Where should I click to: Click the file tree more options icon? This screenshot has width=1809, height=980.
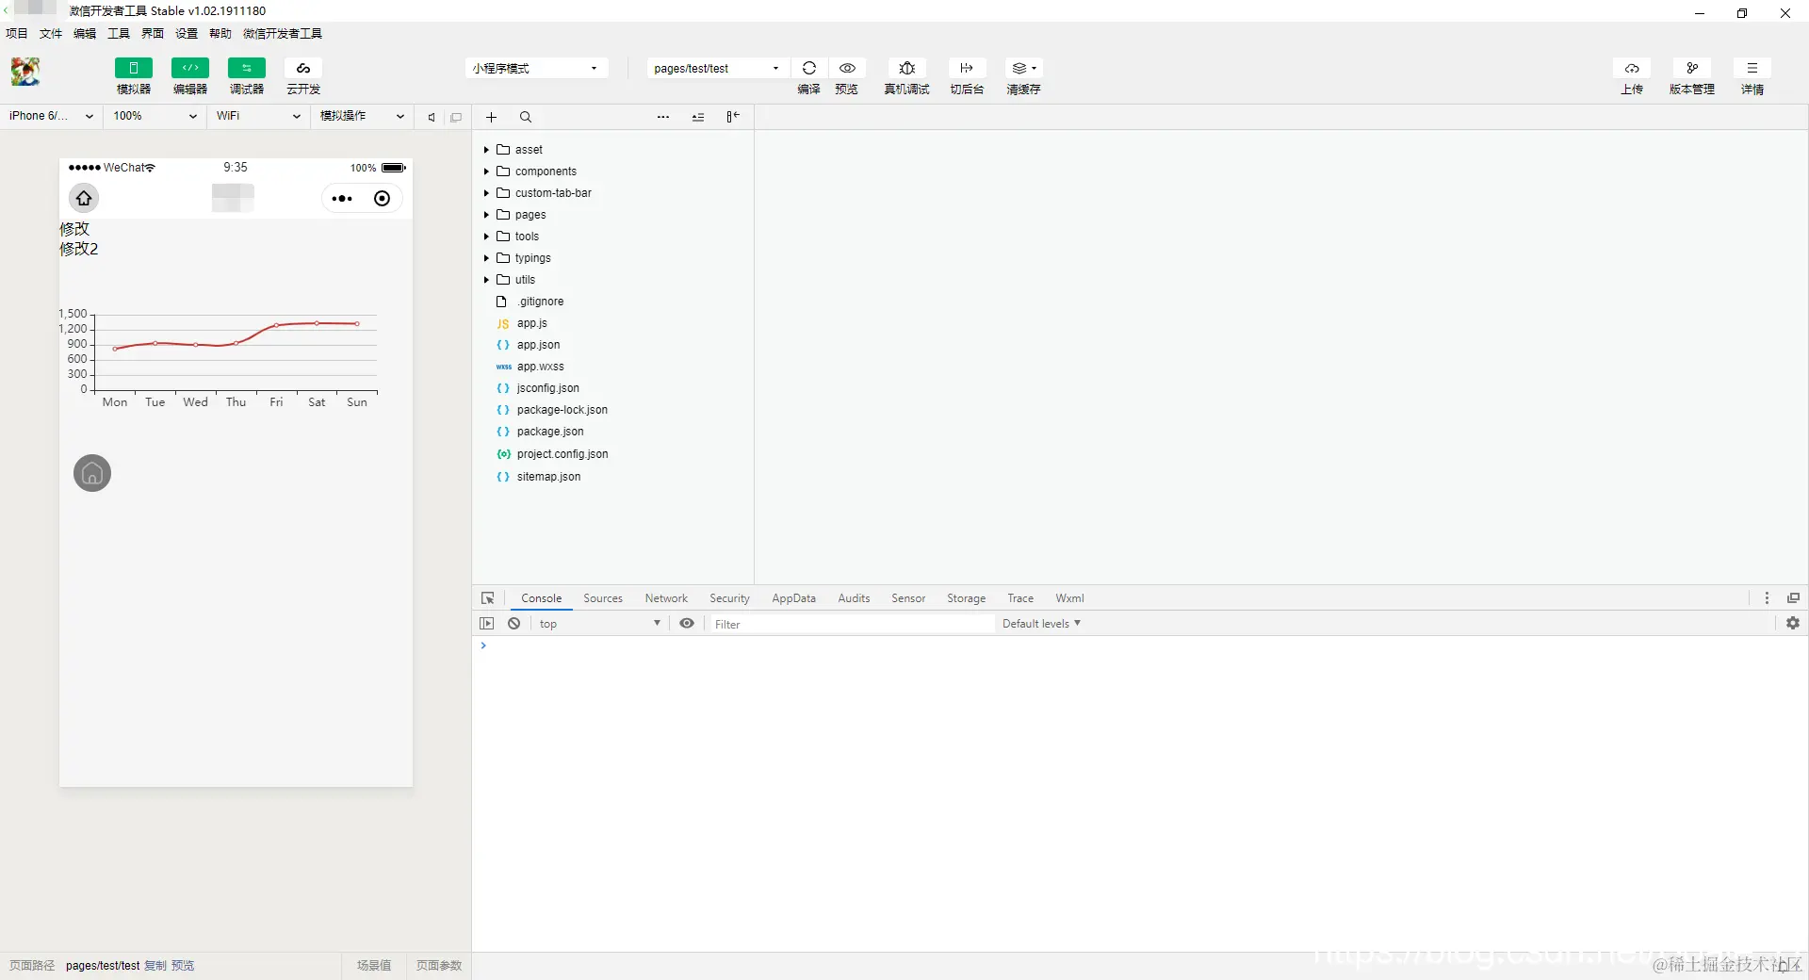tap(663, 117)
